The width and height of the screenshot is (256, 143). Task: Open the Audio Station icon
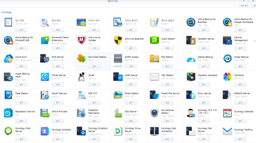point(154,40)
